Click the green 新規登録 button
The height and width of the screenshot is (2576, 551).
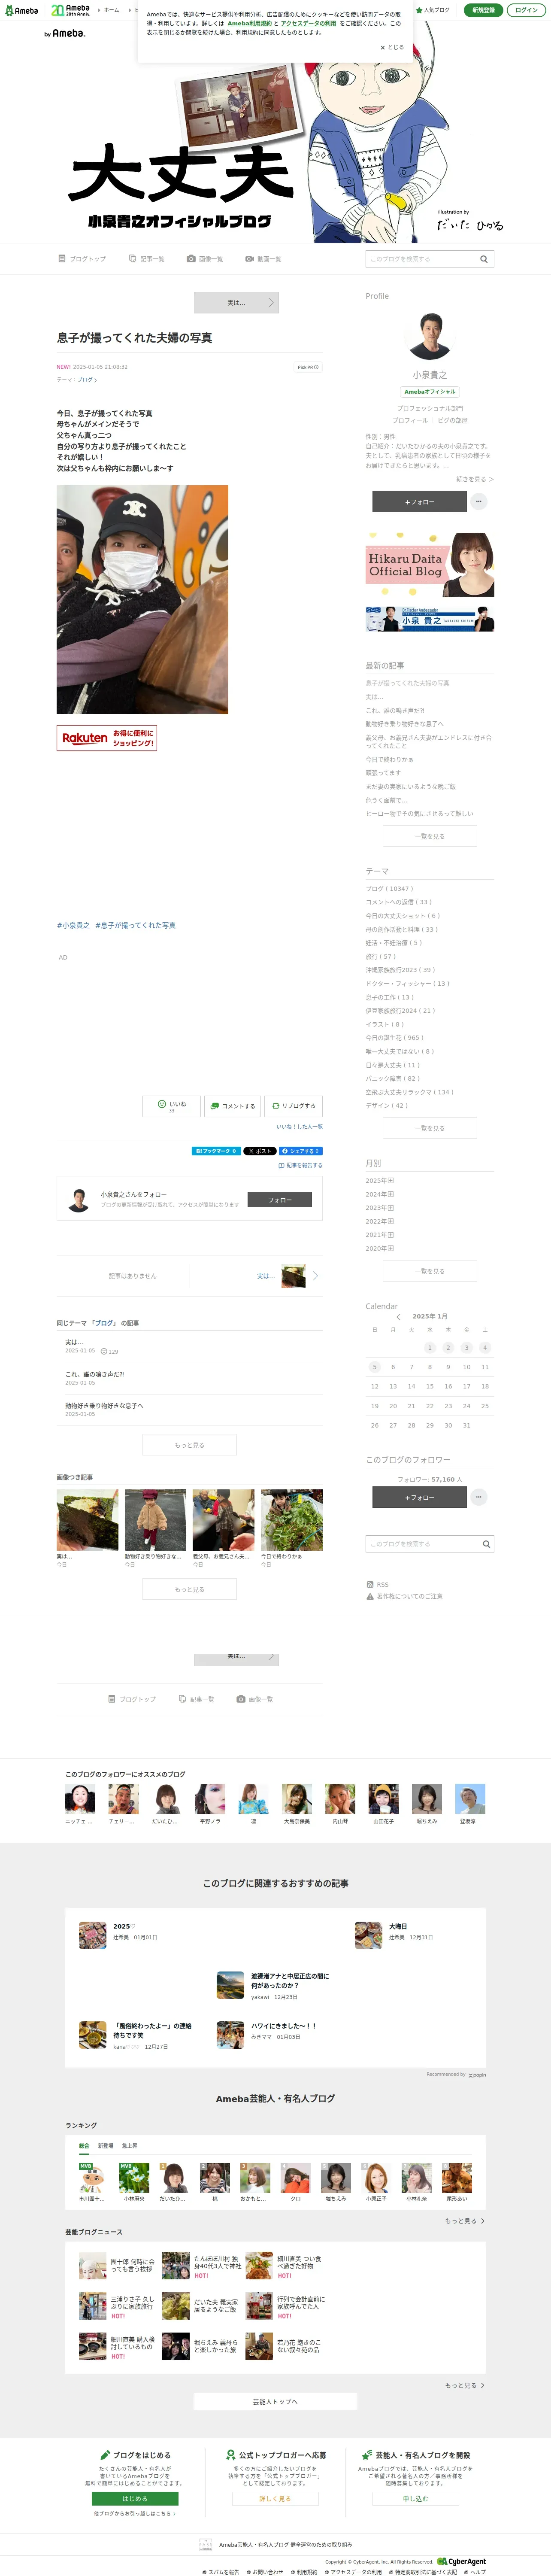click(483, 10)
